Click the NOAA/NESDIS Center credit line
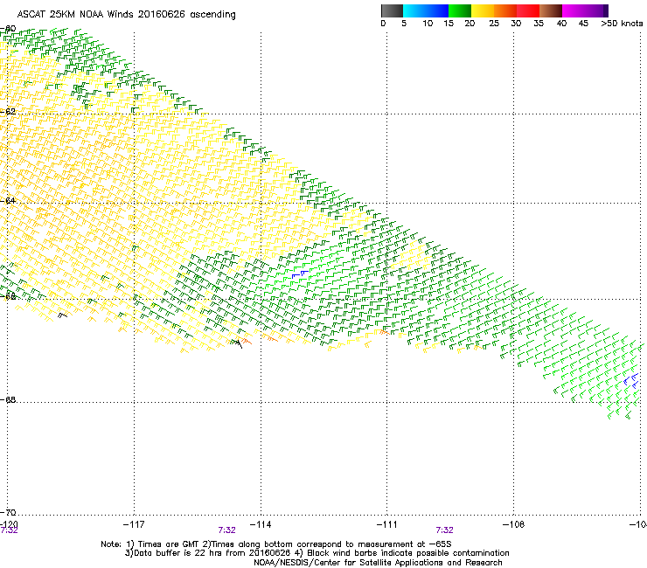This screenshot has width=647, height=568. coord(378,563)
